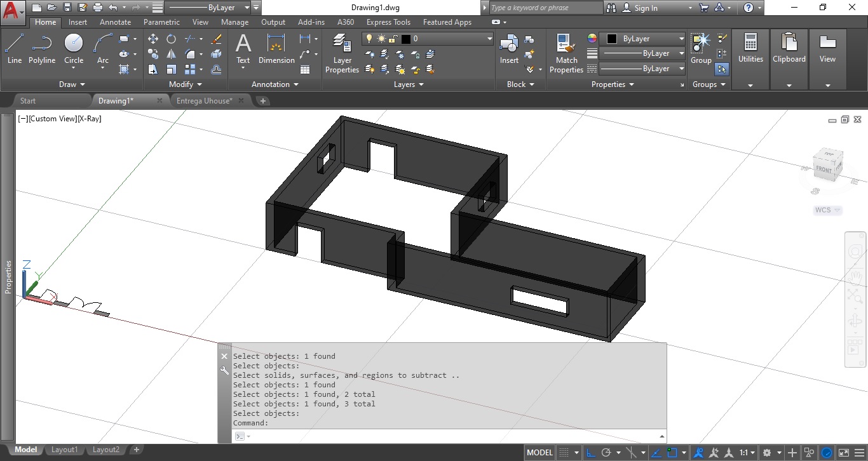Open the Properties side palette
The width and height of the screenshot is (868, 461).
(8, 277)
